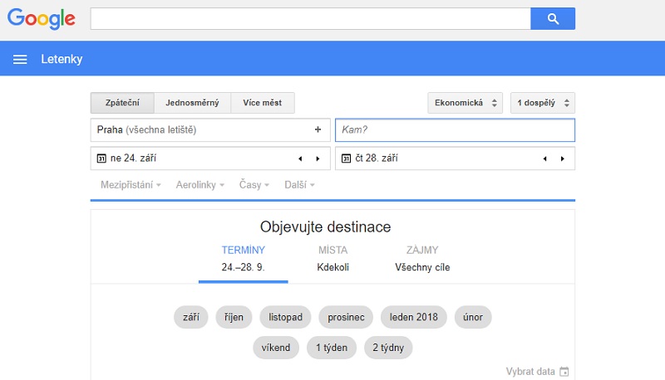Move the departure date to the previous day
This screenshot has width=665, height=380.
300,158
